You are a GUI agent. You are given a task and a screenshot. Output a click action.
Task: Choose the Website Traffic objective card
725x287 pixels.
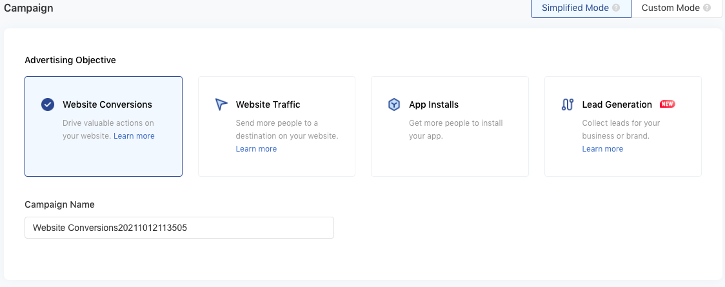[277, 126]
